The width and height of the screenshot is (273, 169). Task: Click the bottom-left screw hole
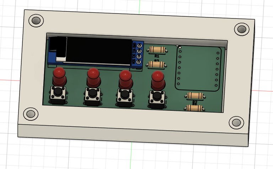(x=31, y=114)
